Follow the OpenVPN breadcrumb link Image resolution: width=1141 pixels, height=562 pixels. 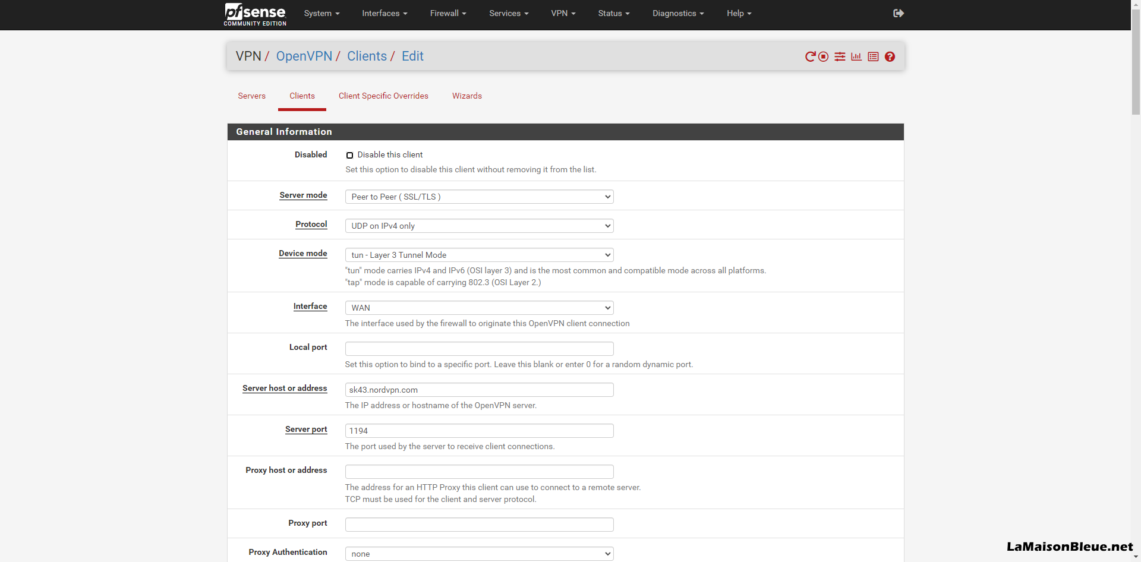click(304, 56)
